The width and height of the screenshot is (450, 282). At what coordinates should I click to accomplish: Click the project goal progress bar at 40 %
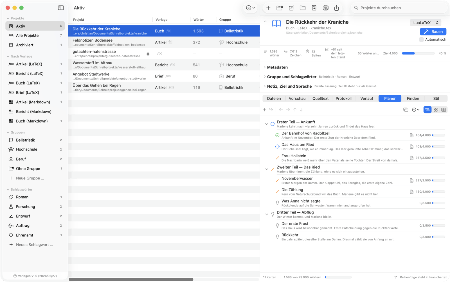tap(418, 53)
